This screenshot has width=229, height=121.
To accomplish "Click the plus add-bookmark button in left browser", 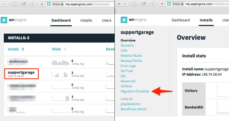I will point(42,4).
